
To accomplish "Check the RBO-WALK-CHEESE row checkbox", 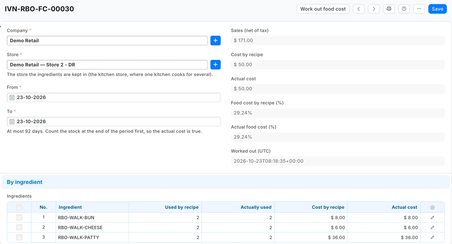I will click(x=19, y=227).
